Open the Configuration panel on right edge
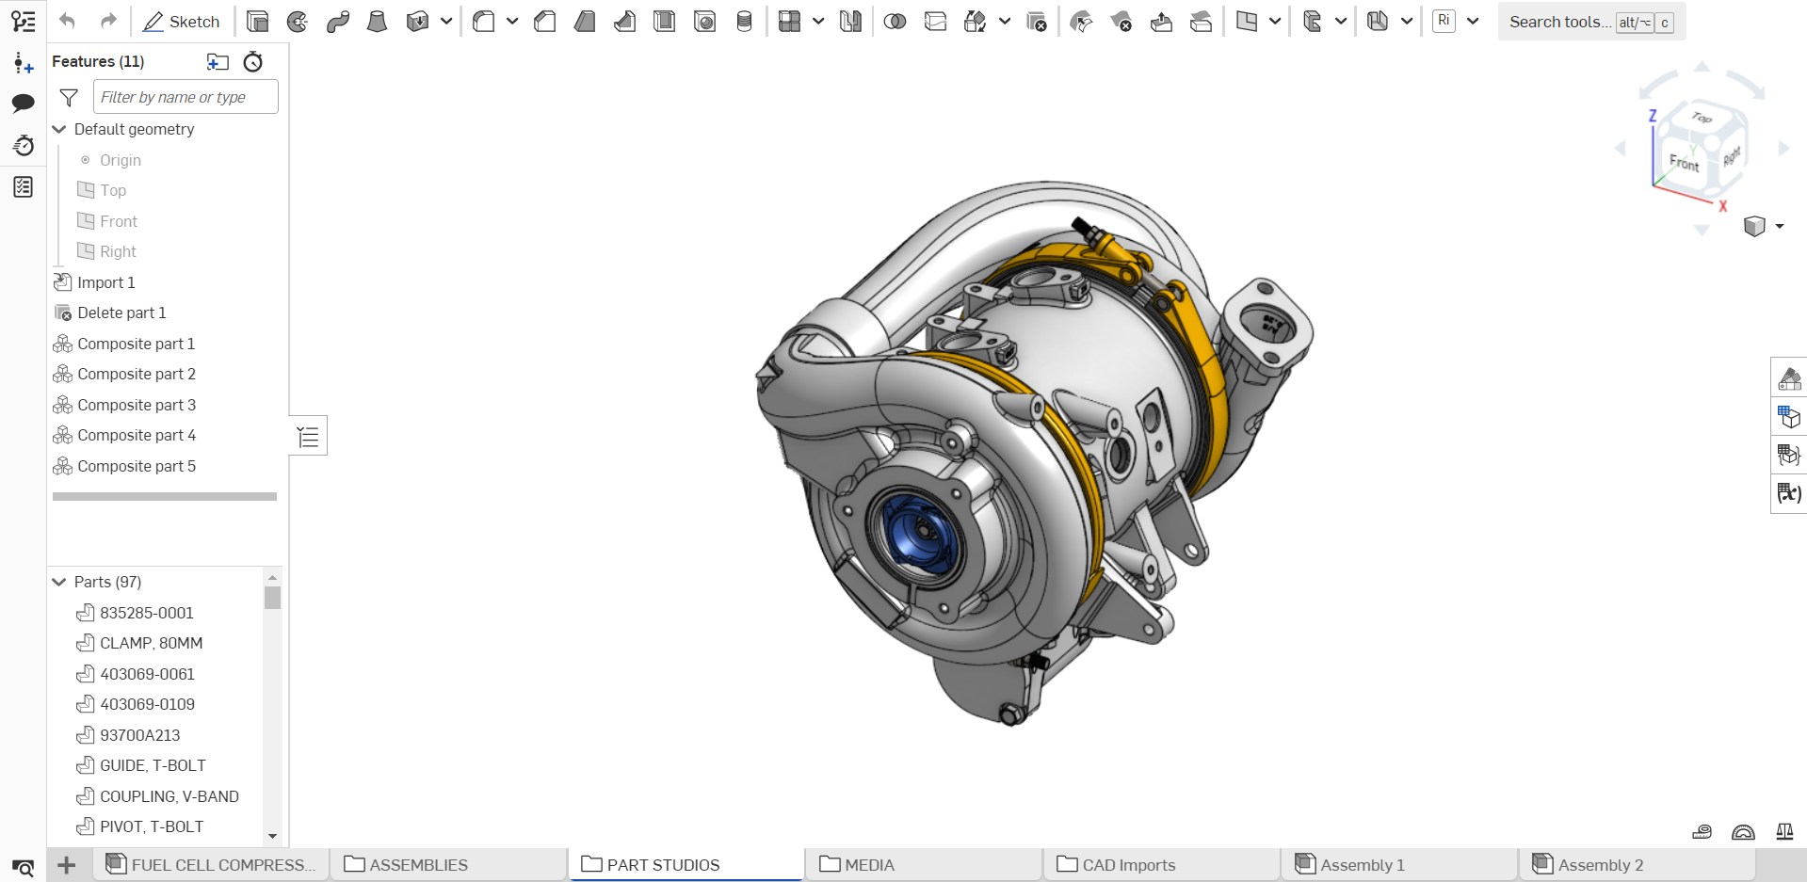Image resolution: width=1807 pixels, height=882 pixels. pyautogui.click(x=1789, y=417)
